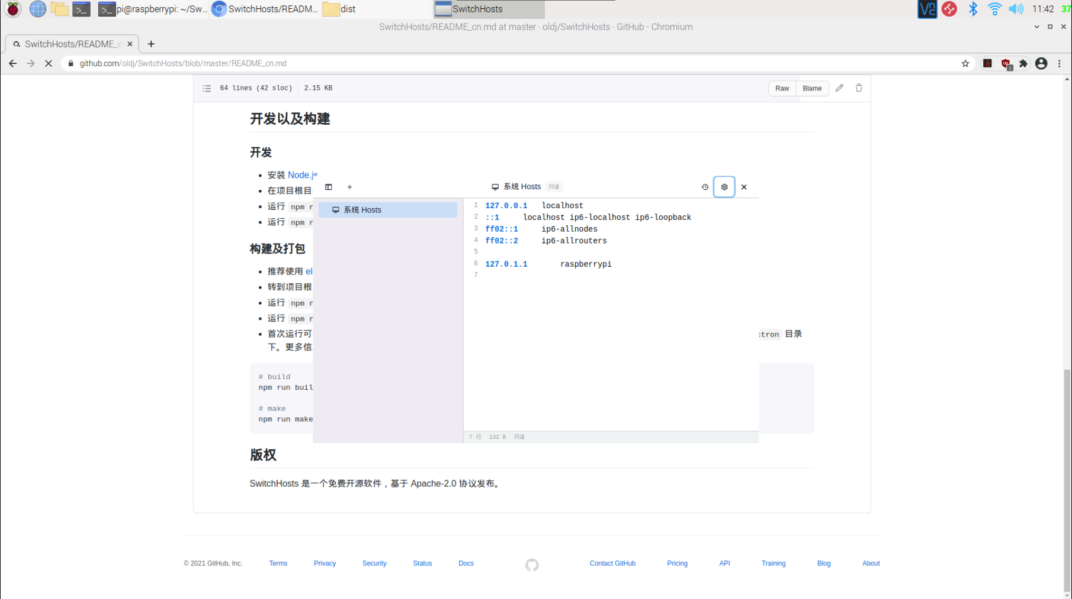Open Chromium three-dot menu
This screenshot has width=1072, height=599.
pos(1060,63)
